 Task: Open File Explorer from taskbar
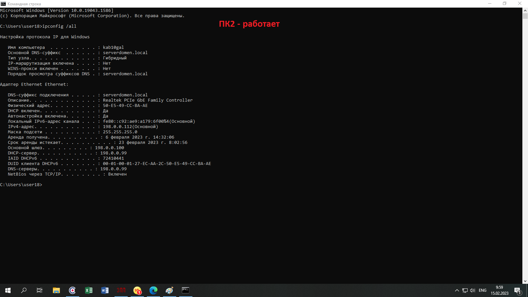(x=56, y=290)
